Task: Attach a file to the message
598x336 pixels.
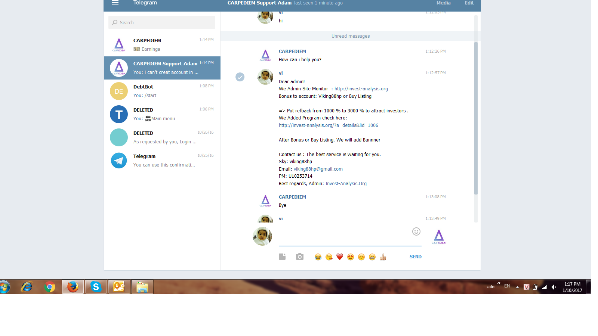Action: pyautogui.click(x=282, y=257)
